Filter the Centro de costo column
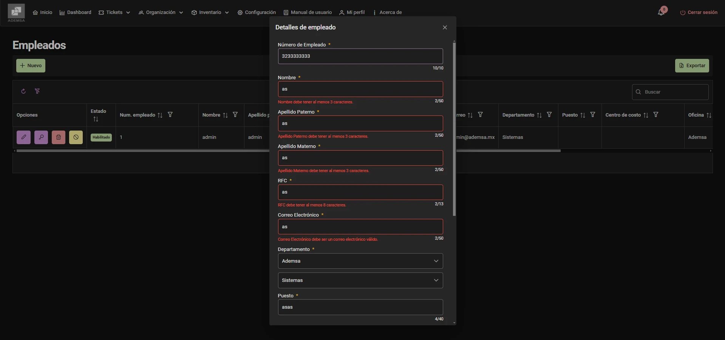 [656, 115]
